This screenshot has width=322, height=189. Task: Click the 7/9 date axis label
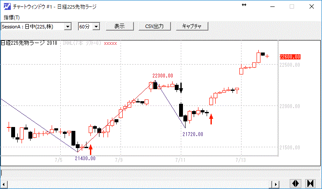click(119, 160)
